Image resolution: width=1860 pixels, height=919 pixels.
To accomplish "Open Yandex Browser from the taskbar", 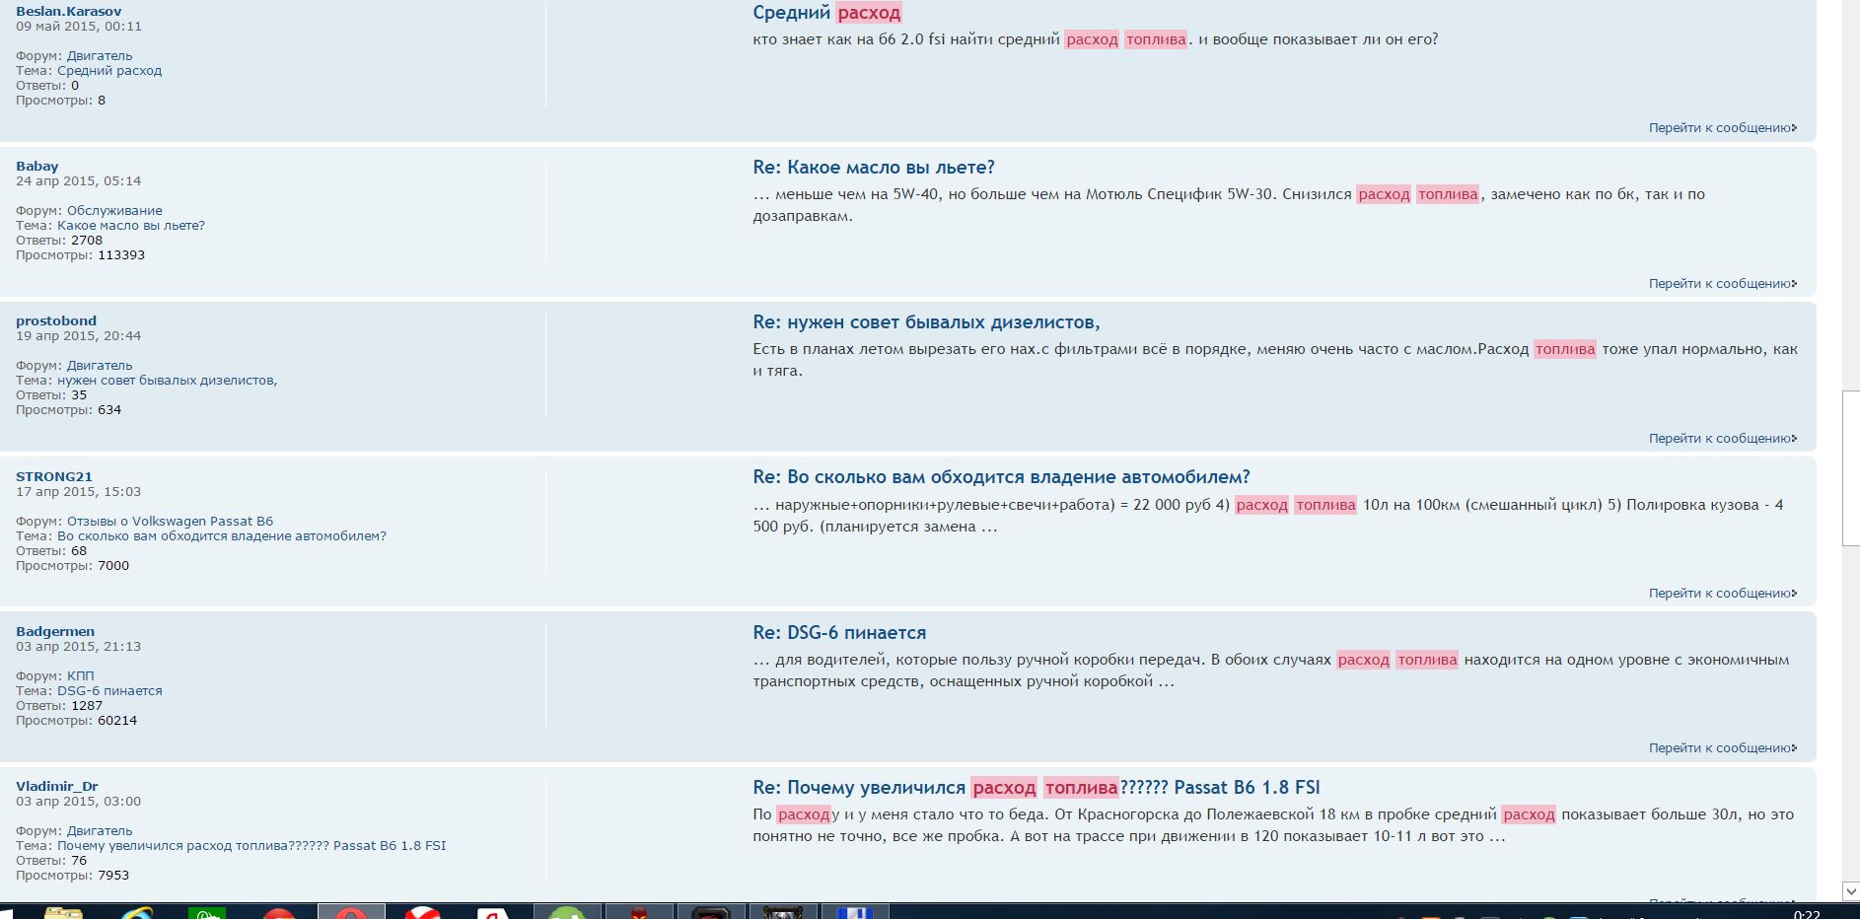I will click(423, 912).
